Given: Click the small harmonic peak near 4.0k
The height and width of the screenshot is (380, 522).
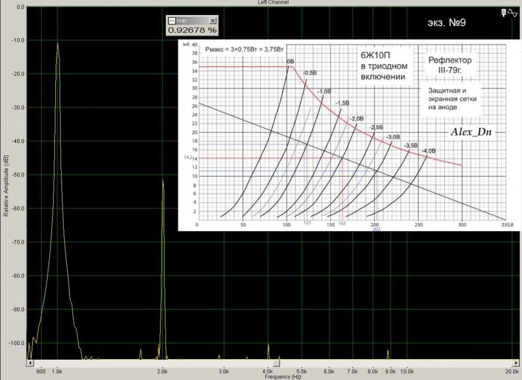Looking at the screenshot, I should (x=268, y=346).
